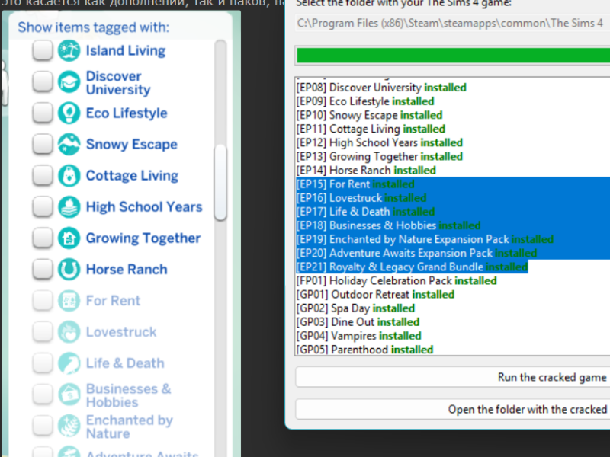
Task: Click the Discover University graduation cap icon
Action: click(69, 82)
